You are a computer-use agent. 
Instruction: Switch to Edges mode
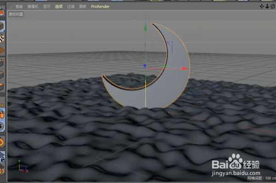[2, 74]
